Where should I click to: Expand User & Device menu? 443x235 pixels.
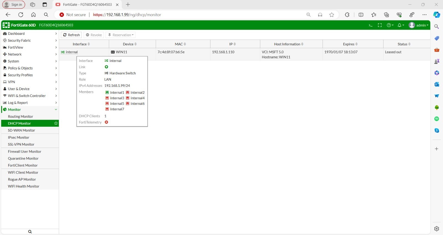click(x=30, y=89)
